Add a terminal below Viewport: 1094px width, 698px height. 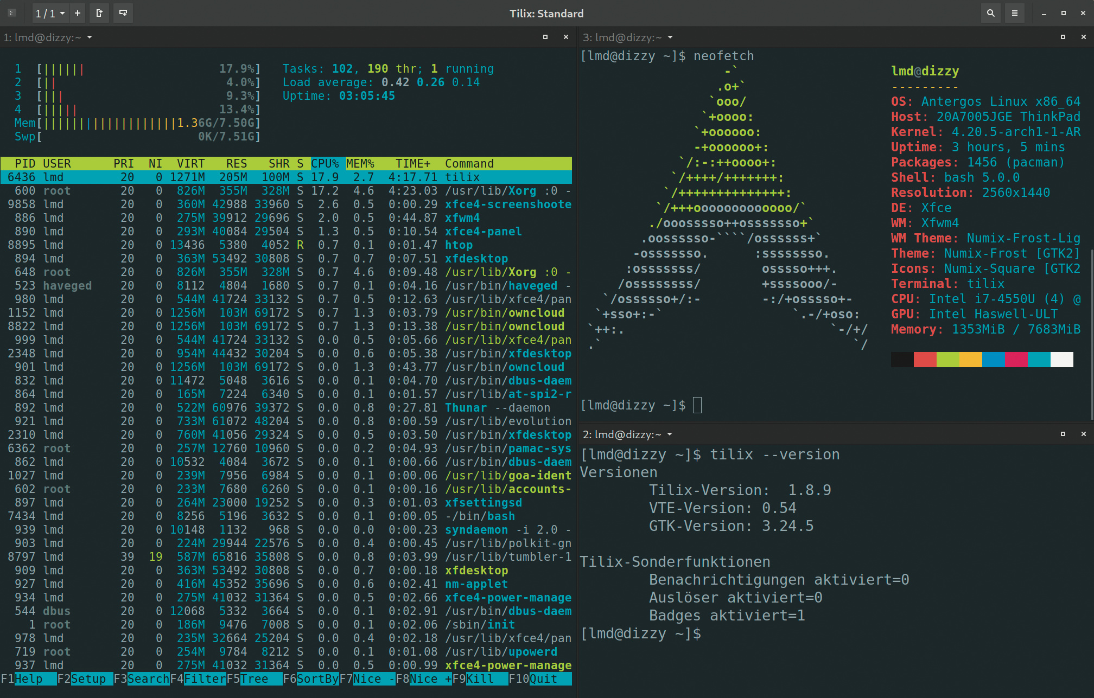[123, 13]
